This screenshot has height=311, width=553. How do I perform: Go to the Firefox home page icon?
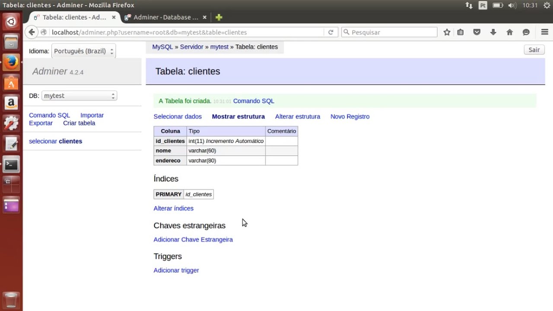(x=510, y=32)
